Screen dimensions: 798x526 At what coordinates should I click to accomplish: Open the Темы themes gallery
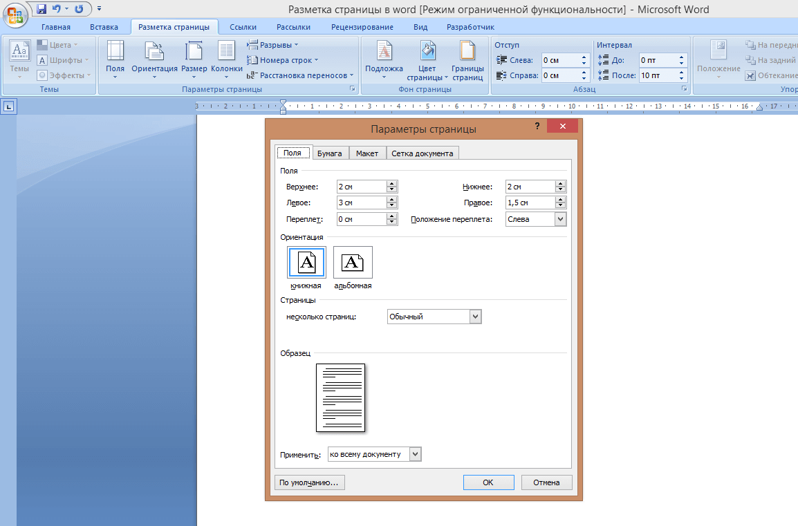(19, 59)
